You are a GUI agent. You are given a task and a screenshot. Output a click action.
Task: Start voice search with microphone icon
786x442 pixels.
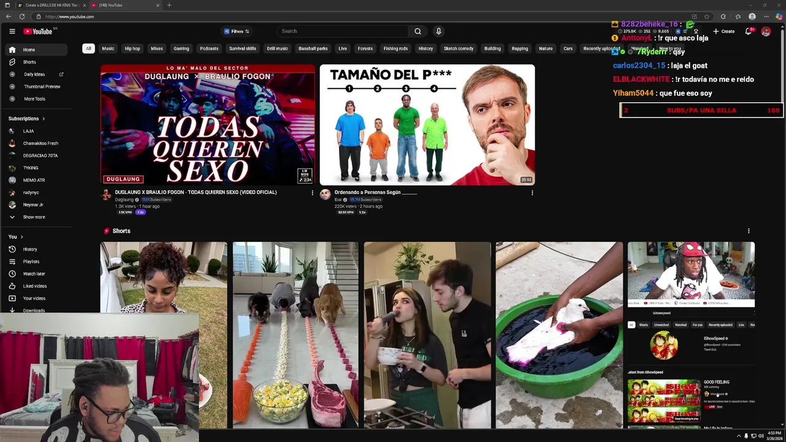pyautogui.click(x=438, y=31)
